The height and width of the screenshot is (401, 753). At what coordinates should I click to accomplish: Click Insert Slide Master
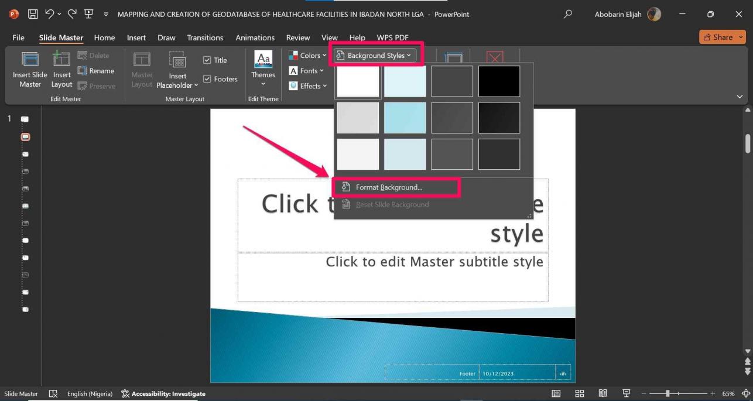click(x=30, y=69)
